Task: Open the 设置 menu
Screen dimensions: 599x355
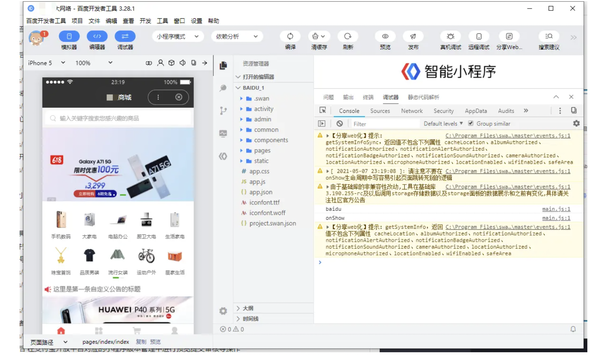Action: [196, 21]
